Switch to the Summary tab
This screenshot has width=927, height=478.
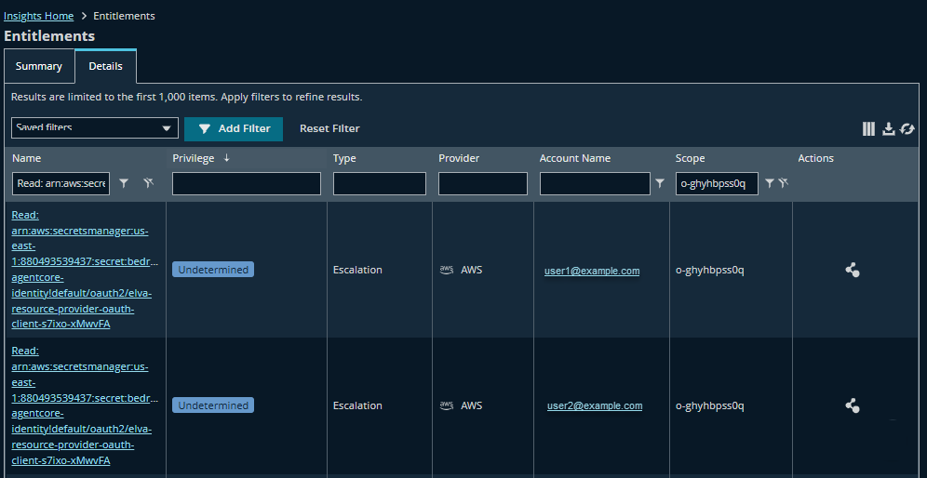pyautogui.click(x=39, y=66)
